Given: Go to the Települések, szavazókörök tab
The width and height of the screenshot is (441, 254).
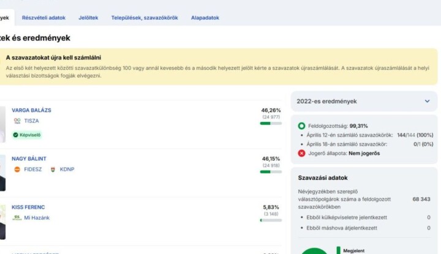Looking at the screenshot, I should 145,18.
